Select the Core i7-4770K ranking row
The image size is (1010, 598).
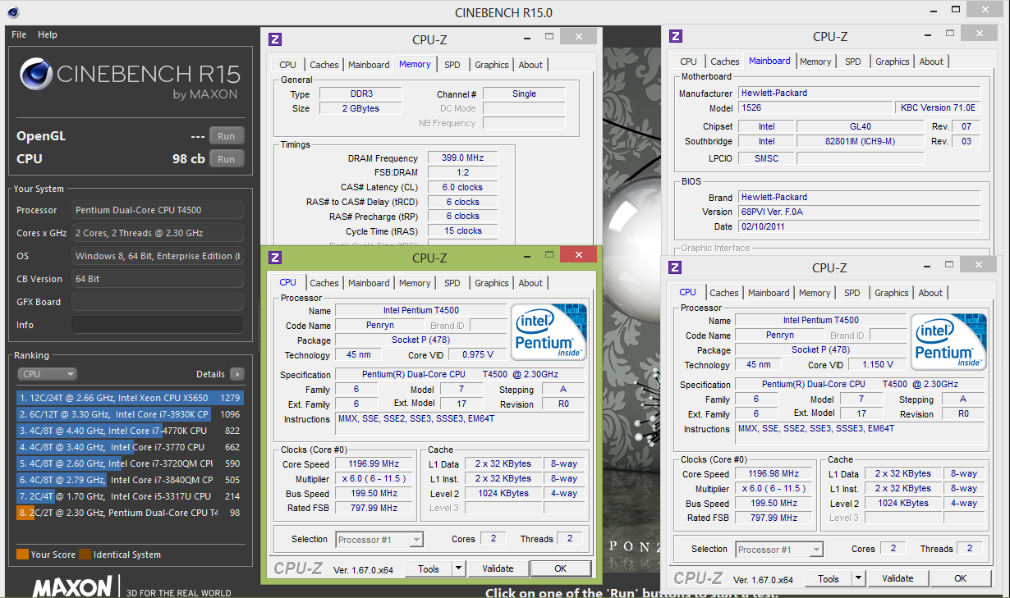pos(130,431)
